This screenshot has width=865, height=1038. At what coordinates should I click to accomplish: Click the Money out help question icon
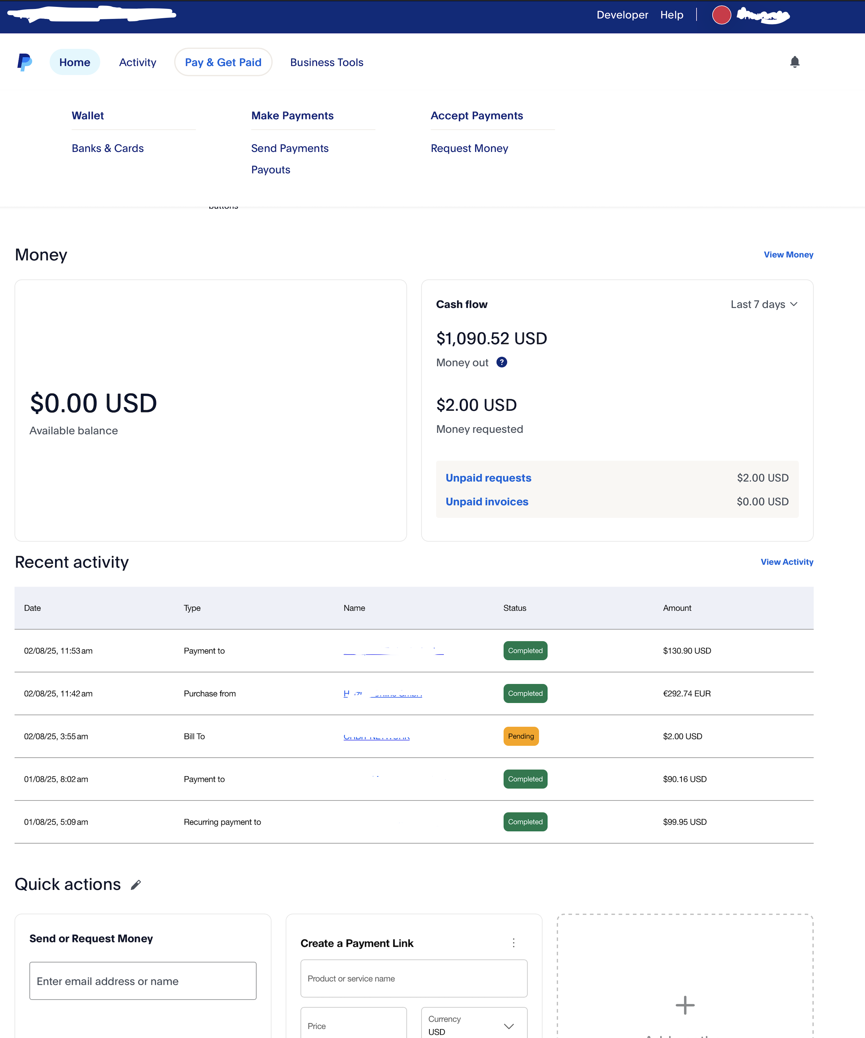[x=502, y=362]
